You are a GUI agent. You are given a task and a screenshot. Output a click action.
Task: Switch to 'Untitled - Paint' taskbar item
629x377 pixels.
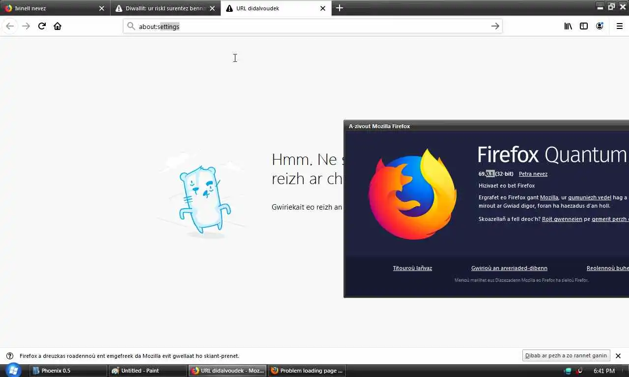click(147, 371)
